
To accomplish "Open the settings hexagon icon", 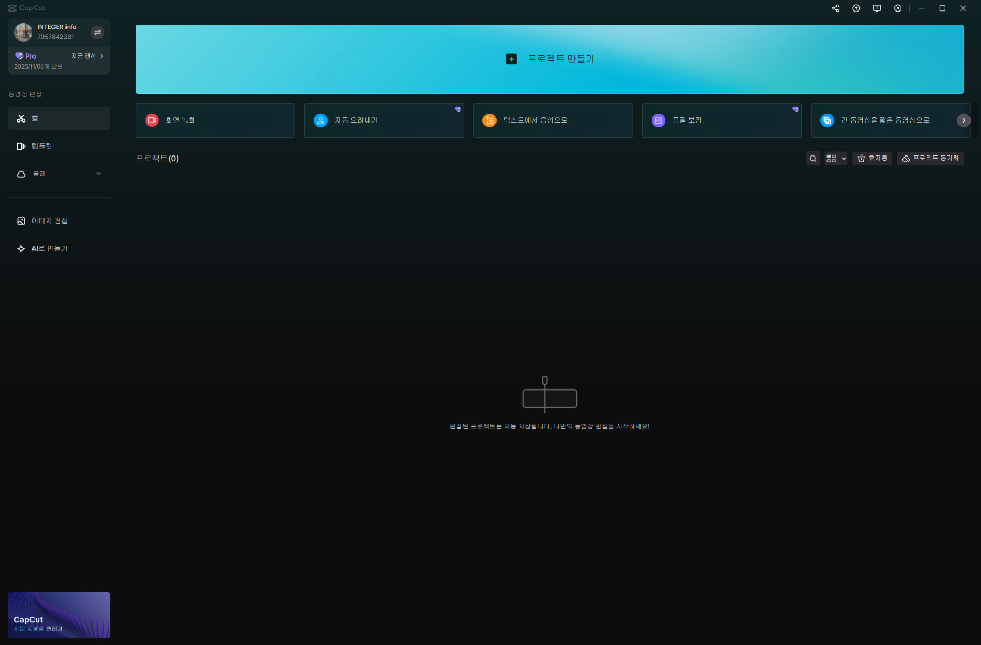I will point(898,8).
